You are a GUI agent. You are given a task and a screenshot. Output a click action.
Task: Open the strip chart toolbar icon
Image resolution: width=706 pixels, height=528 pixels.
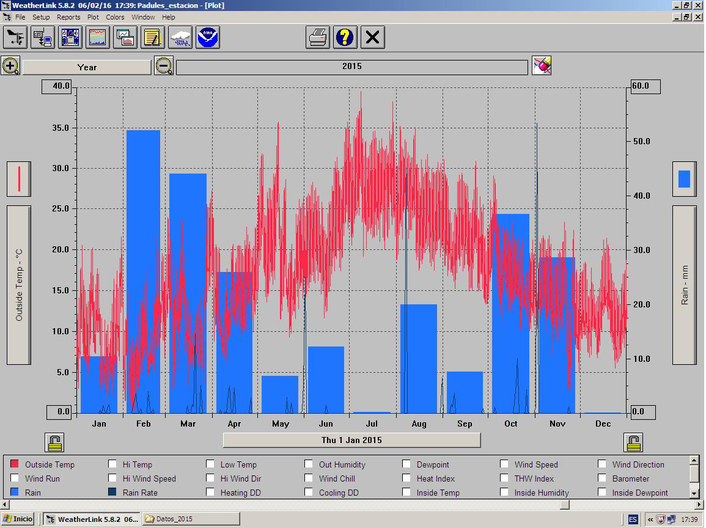point(125,37)
